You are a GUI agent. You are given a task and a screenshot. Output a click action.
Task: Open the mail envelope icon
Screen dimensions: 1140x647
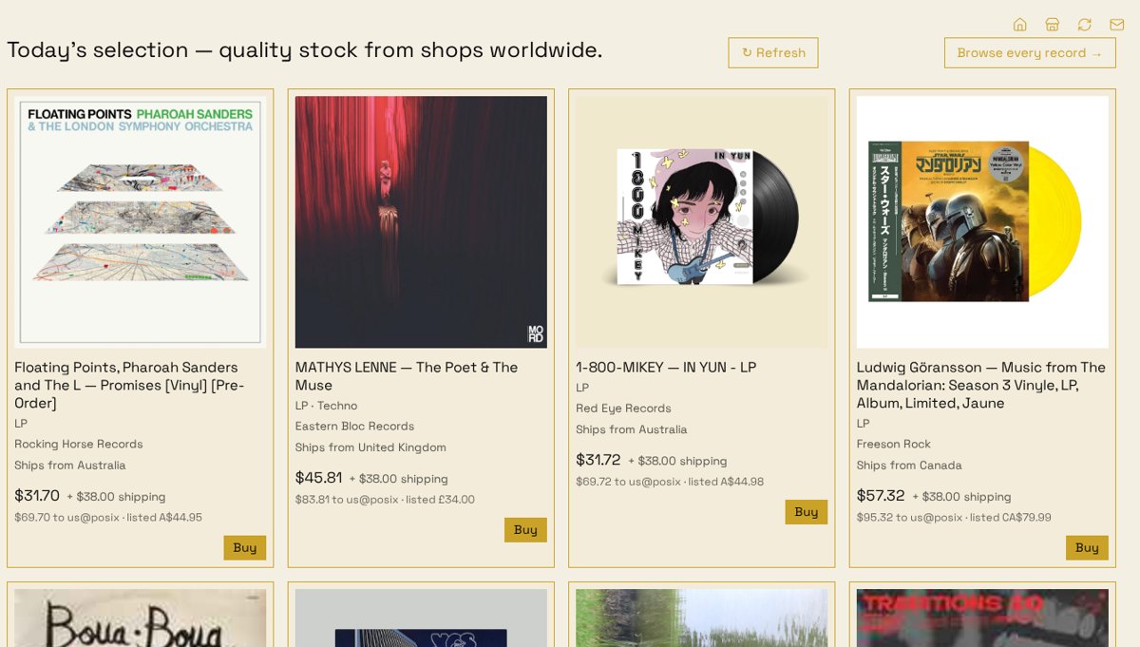click(1116, 25)
